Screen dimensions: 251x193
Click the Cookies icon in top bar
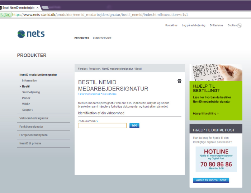[240, 25]
